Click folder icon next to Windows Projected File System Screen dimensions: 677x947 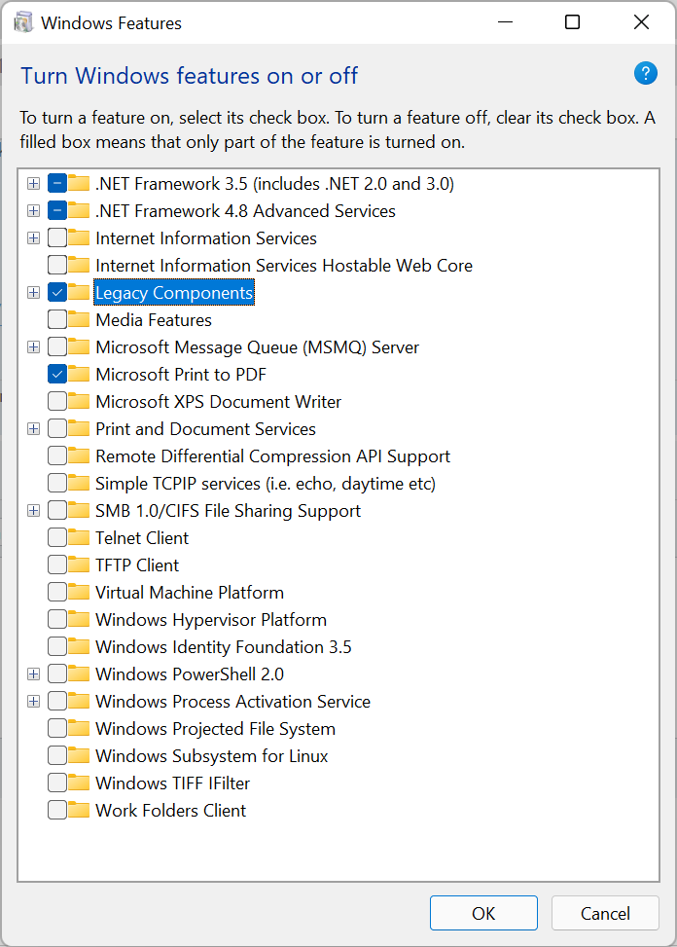(79, 728)
